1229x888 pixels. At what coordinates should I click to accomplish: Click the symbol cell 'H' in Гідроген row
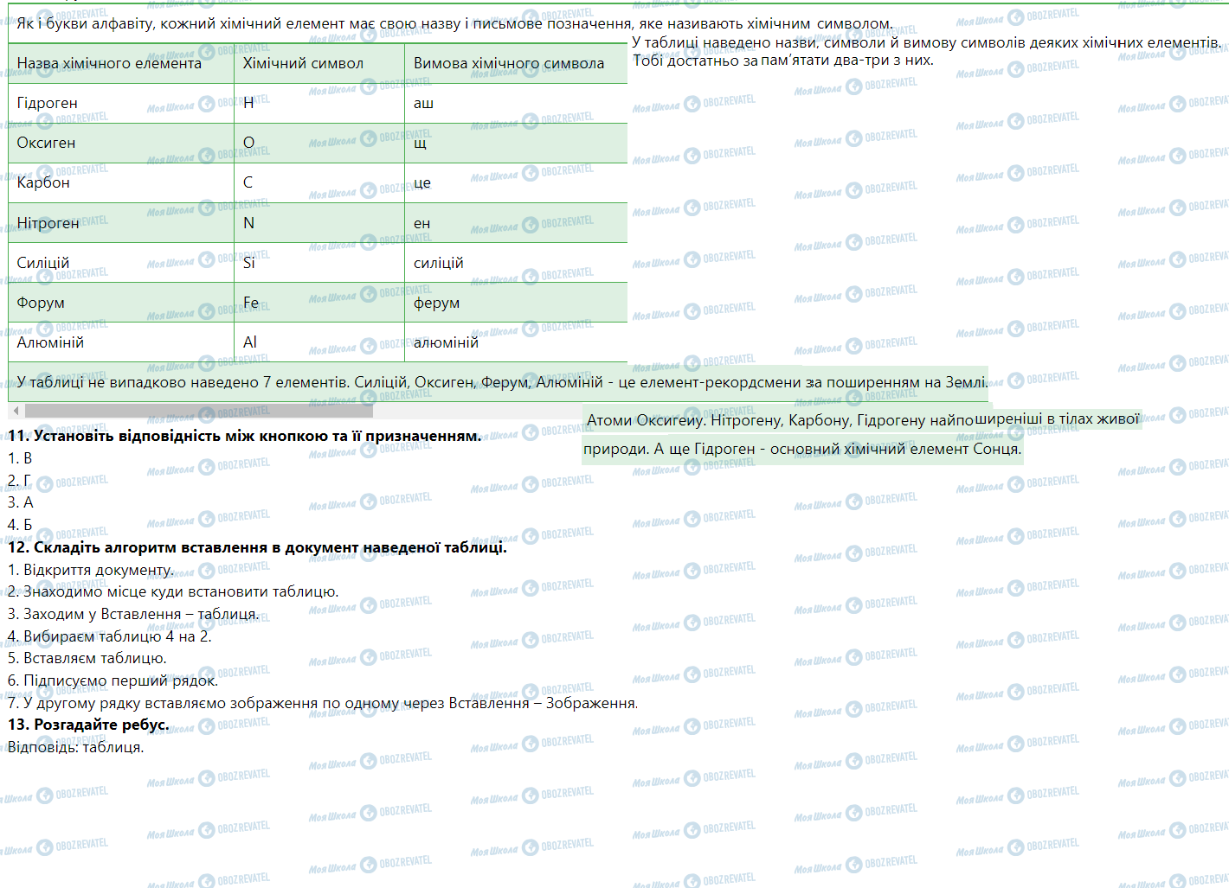coord(319,103)
